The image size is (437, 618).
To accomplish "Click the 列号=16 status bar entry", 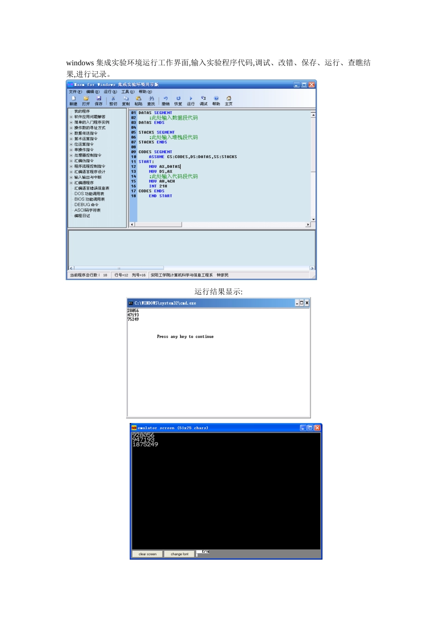I will 139,275.
